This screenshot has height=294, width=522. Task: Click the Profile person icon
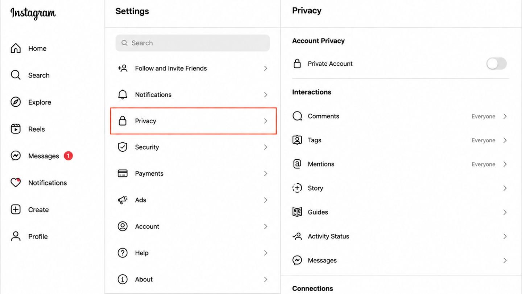[16, 236]
